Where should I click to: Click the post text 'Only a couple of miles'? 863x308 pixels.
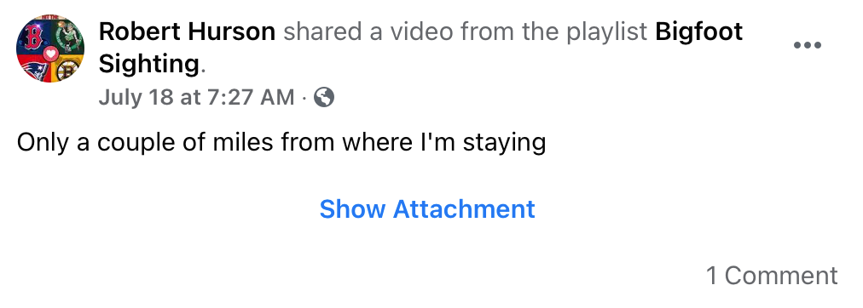coord(145,143)
